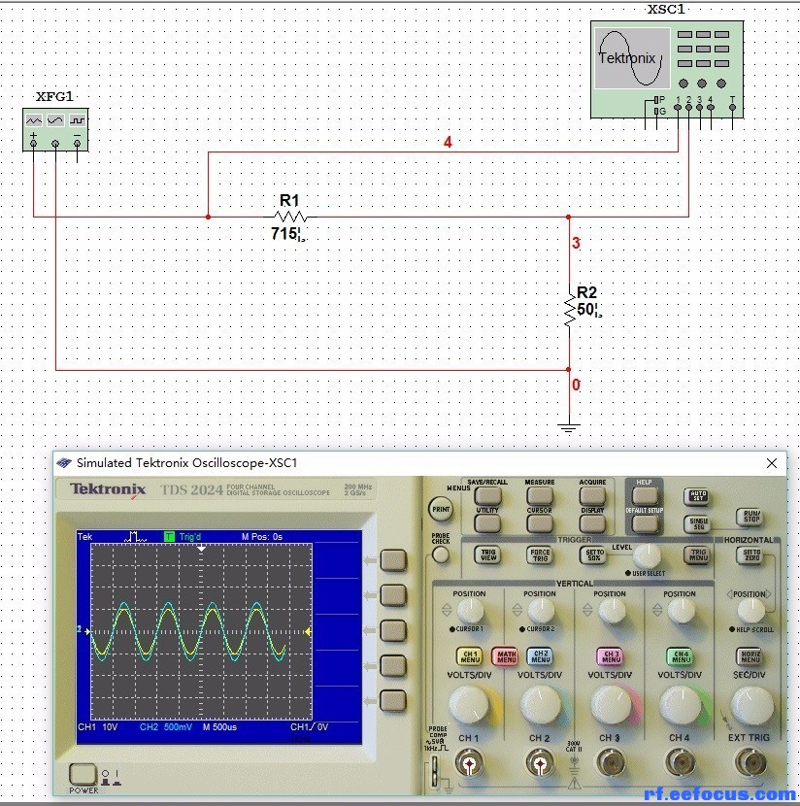
Task: Toggle the oscilloscope POWER switch
Action: [x=83, y=774]
